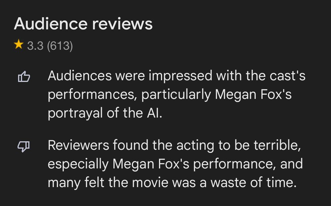The image size is (331, 206).
Task: Click the thumbs down icon
Action: [24, 146]
